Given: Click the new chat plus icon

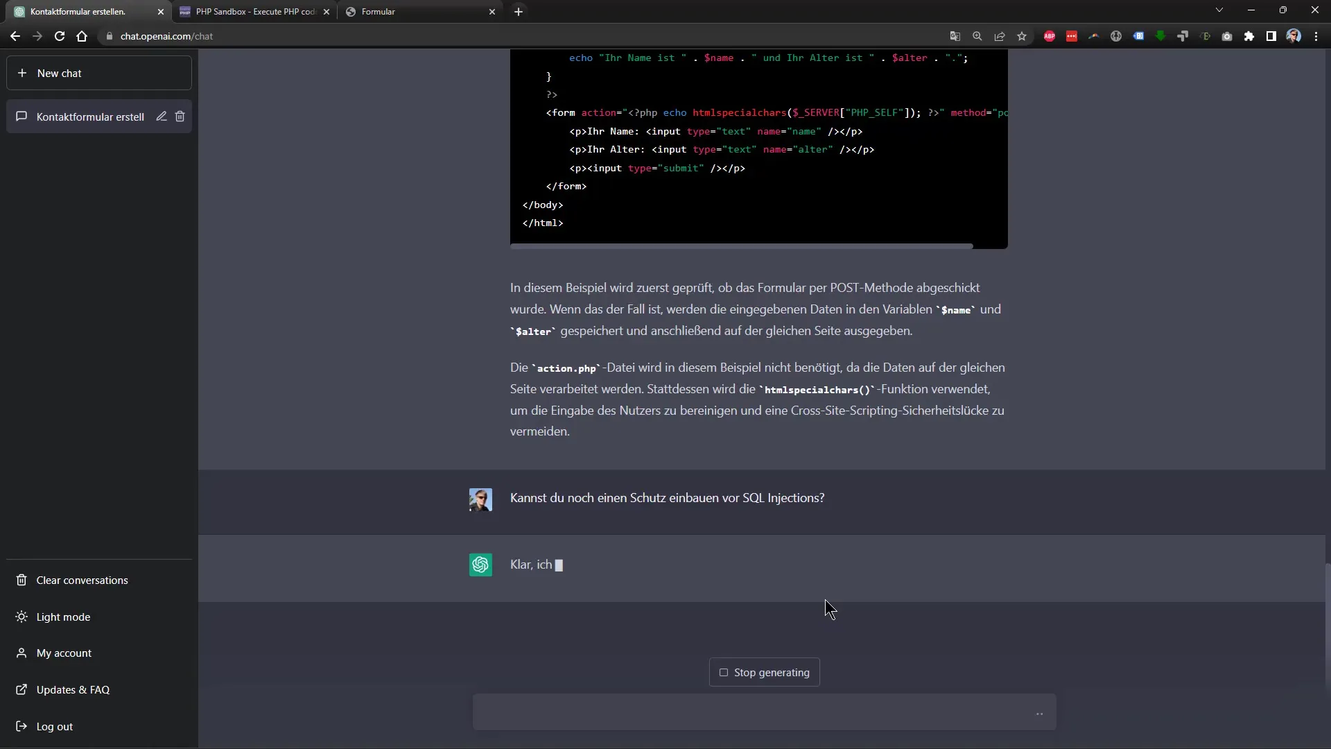Looking at the screenshot, I should 22,73.
